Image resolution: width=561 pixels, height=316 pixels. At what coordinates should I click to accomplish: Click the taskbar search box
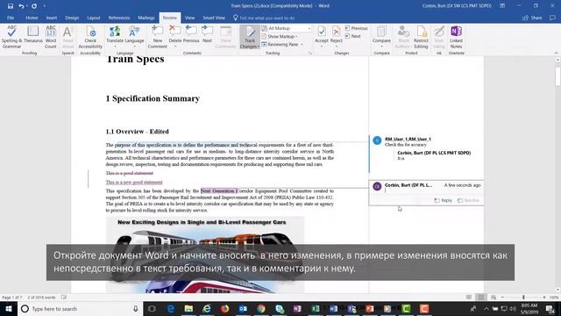80,308
